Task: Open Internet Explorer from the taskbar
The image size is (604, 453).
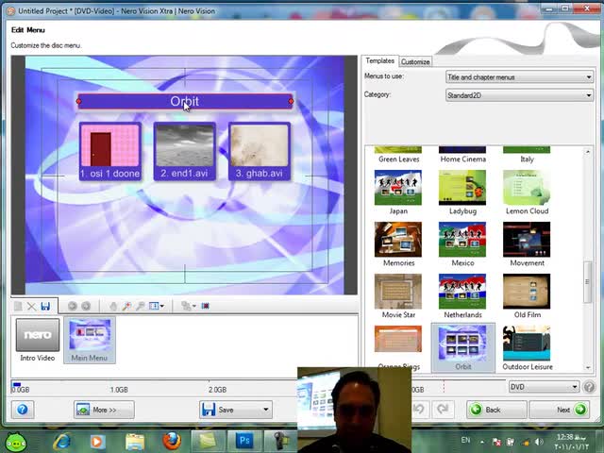Action: coord(62,441)
